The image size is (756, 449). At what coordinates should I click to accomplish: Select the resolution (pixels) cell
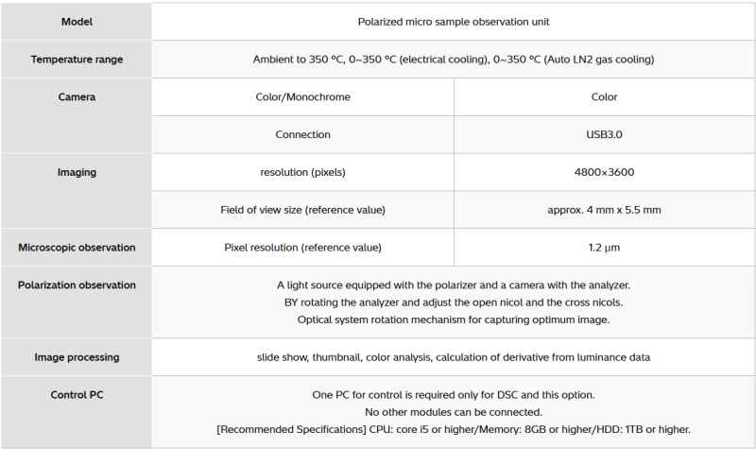click(302, 172)
